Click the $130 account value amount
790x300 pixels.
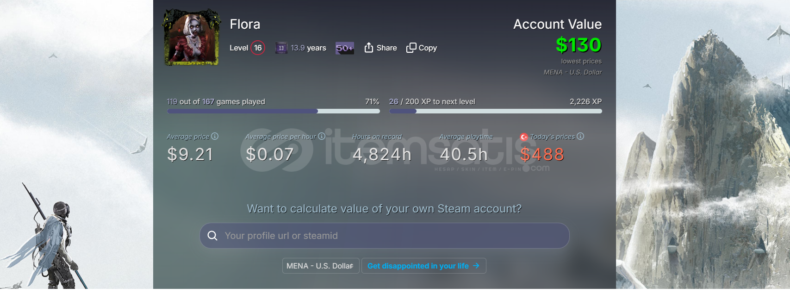pos(579,45)
